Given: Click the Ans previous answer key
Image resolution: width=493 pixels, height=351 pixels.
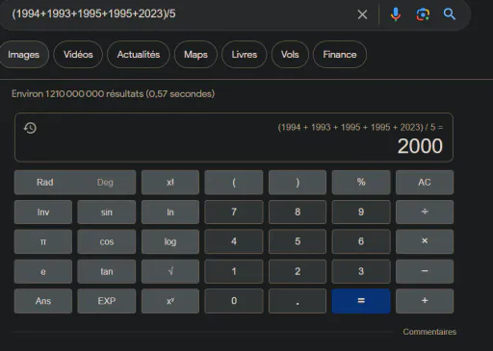Looking at the screenshot, I should point(43,301).
